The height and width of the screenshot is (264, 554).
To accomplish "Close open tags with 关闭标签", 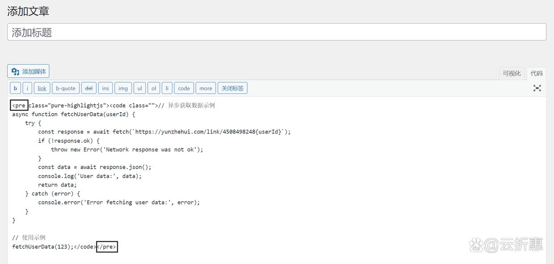I will coord(232,88).
